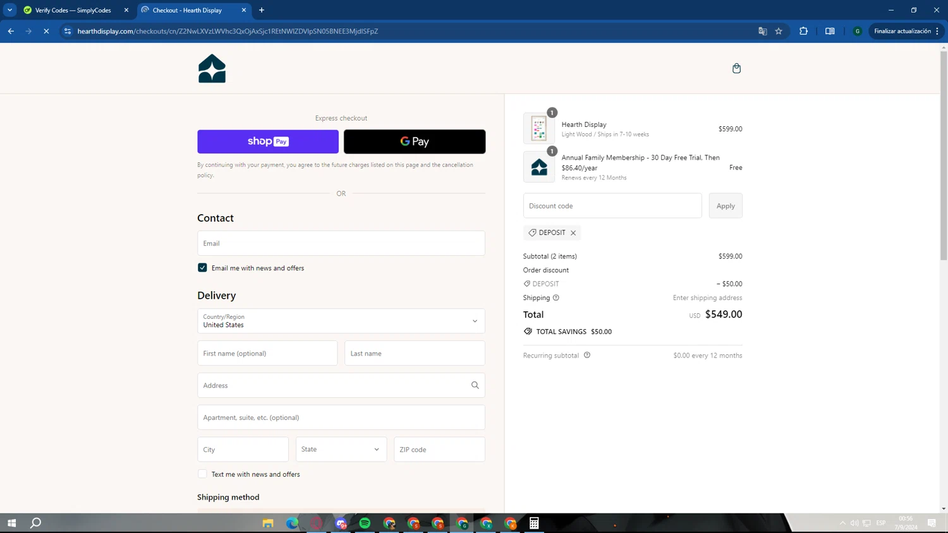Viewport: 948px width, 533px height.
Task: Close the Verify Codes SimplyCodes tab
Action: point(126,10)
